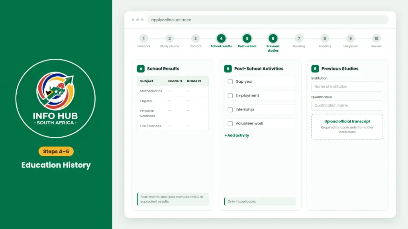Open step 6 Previous studies
This screenshot has width=408, height=229.
click(273, 39)
